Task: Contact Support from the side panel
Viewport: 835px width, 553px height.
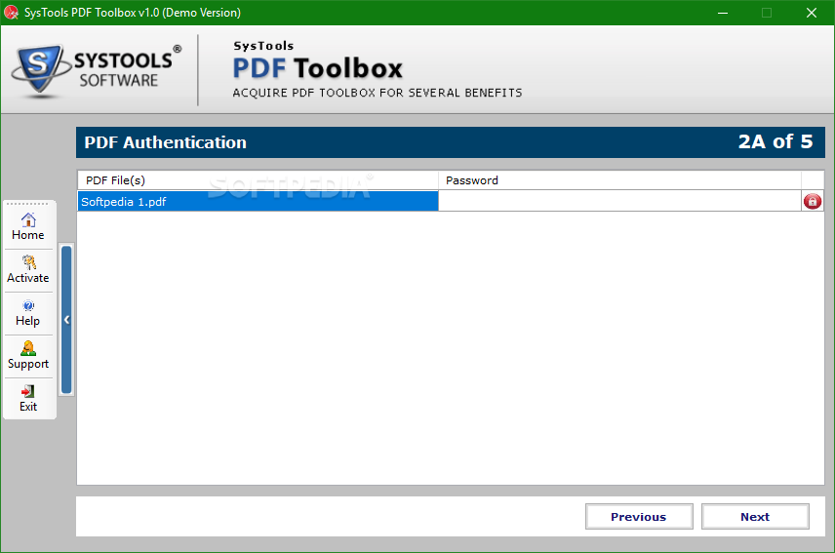Action: point(28,356)
